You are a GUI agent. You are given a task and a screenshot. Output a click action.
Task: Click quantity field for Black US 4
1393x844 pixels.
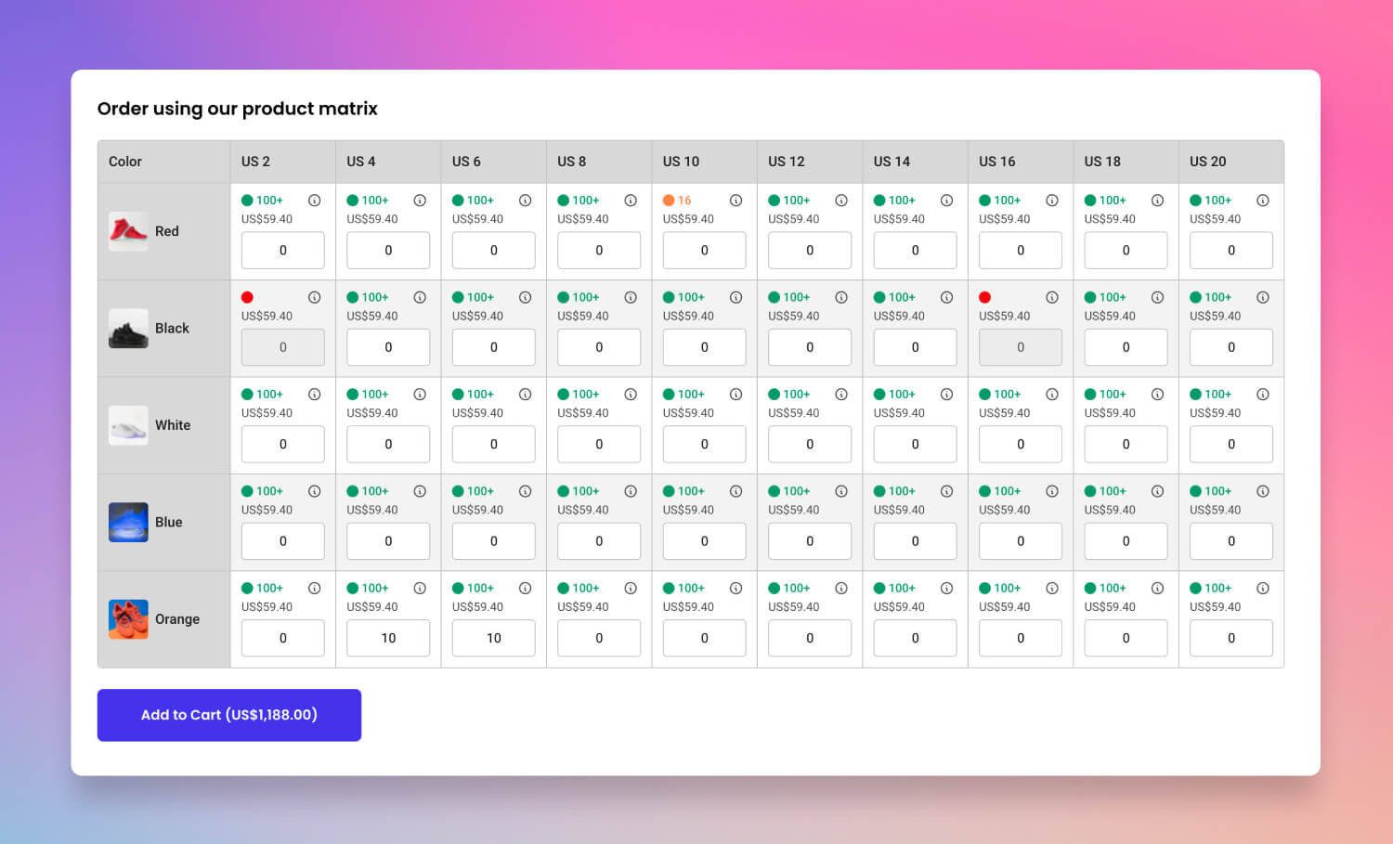[x=388, y=347]
